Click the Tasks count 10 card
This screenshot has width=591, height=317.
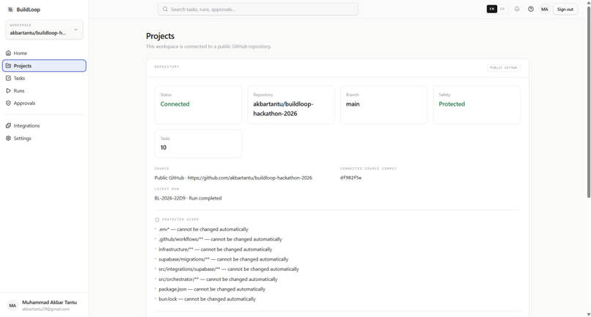coord(198,143)
